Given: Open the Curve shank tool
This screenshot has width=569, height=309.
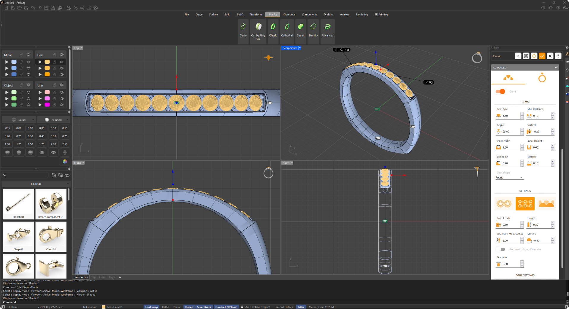Looking at the screenshot, I should pyautogui.click(x=243, y=31).
